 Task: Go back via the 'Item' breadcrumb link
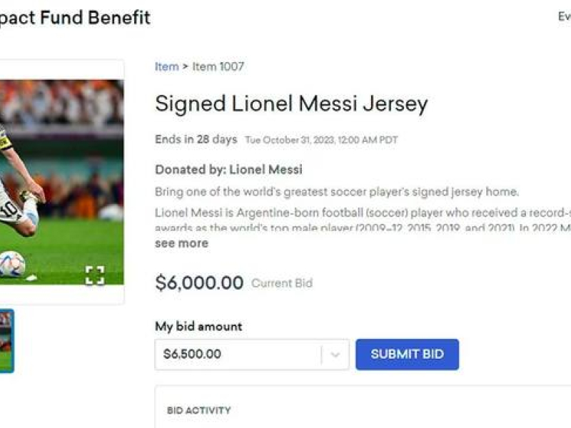coord(166,66)
